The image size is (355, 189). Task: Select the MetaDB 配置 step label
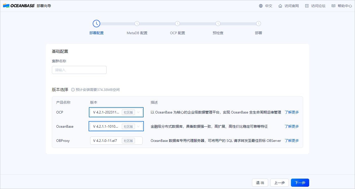[137, 33]
